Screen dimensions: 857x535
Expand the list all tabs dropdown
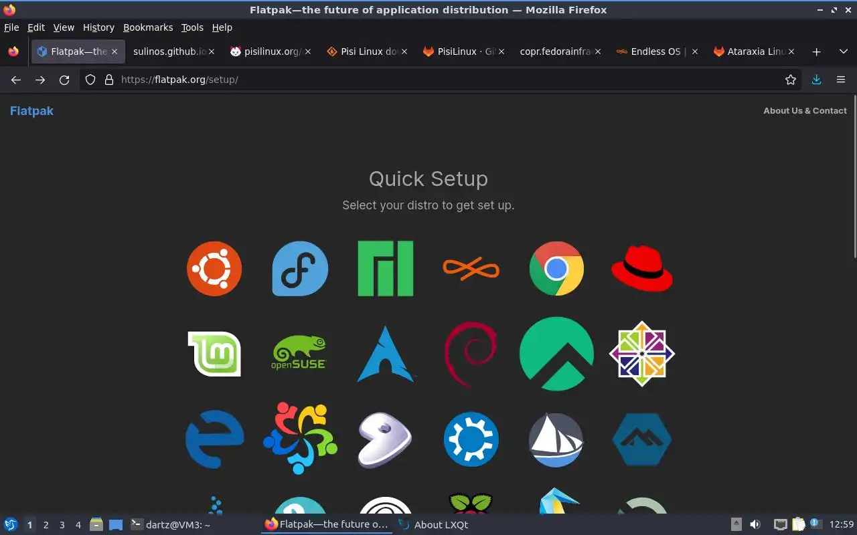coord(844,51)
